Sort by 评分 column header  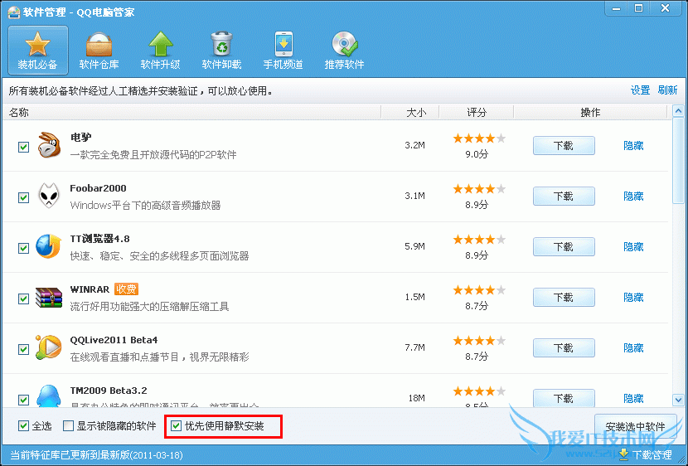[x=477, y=112]
